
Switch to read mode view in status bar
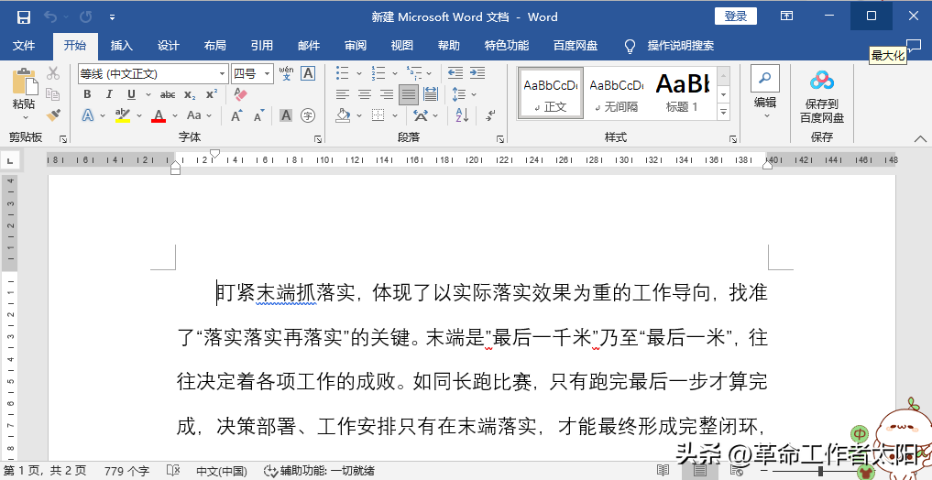coord(663,471)
